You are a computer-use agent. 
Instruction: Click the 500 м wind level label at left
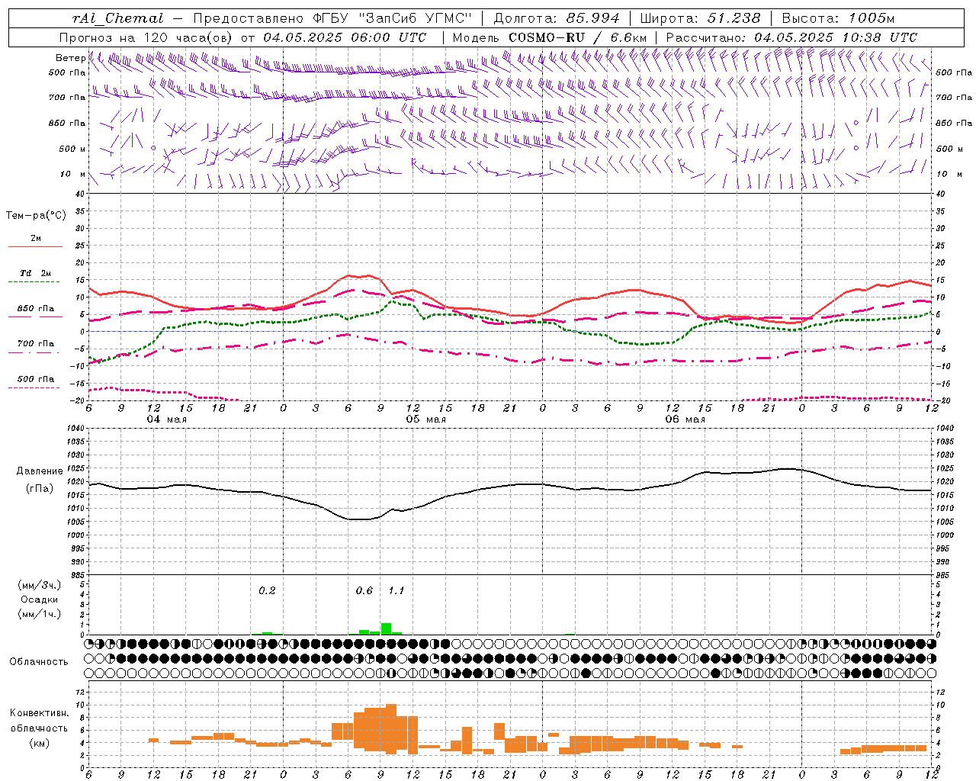click(72, 149)
